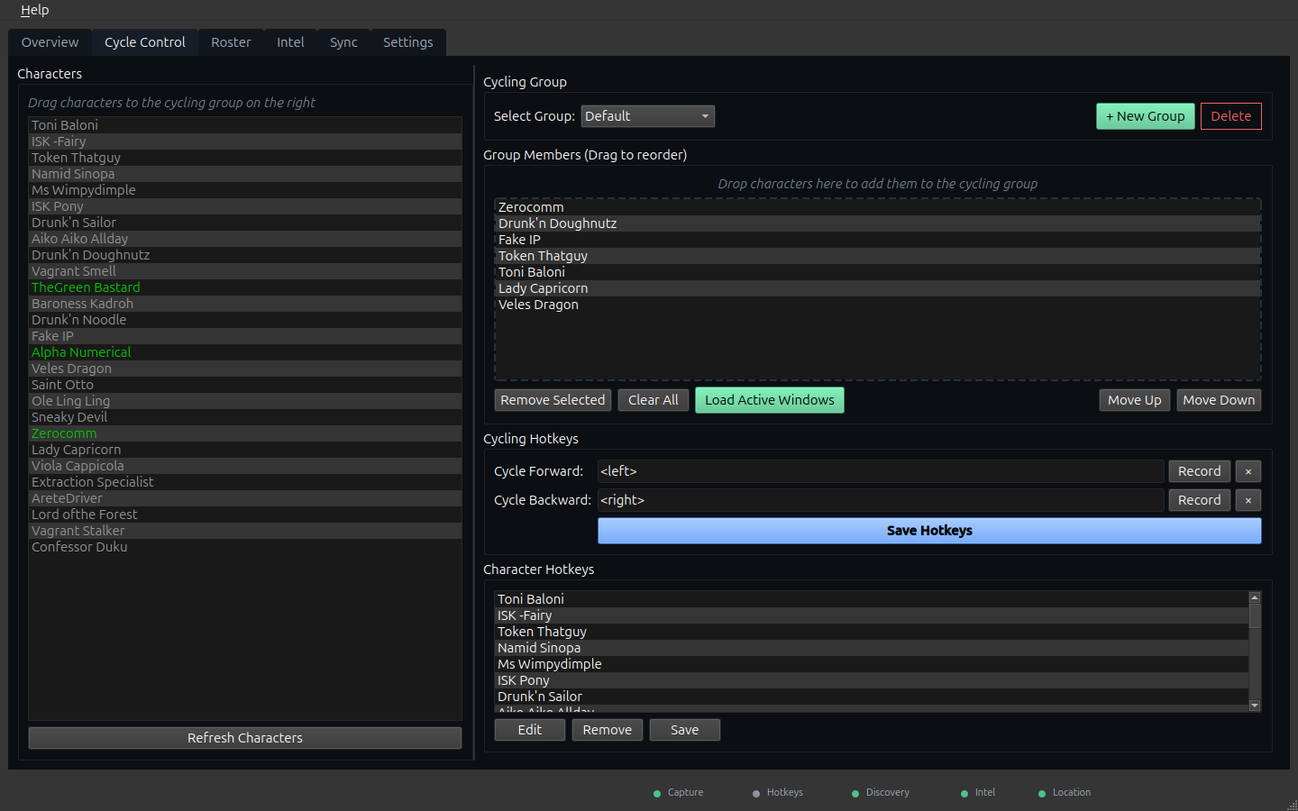
Task: Select Ms Wimpydimple in Character Hotkeys list
Action: pyautogui.click(x=872, y=664)
